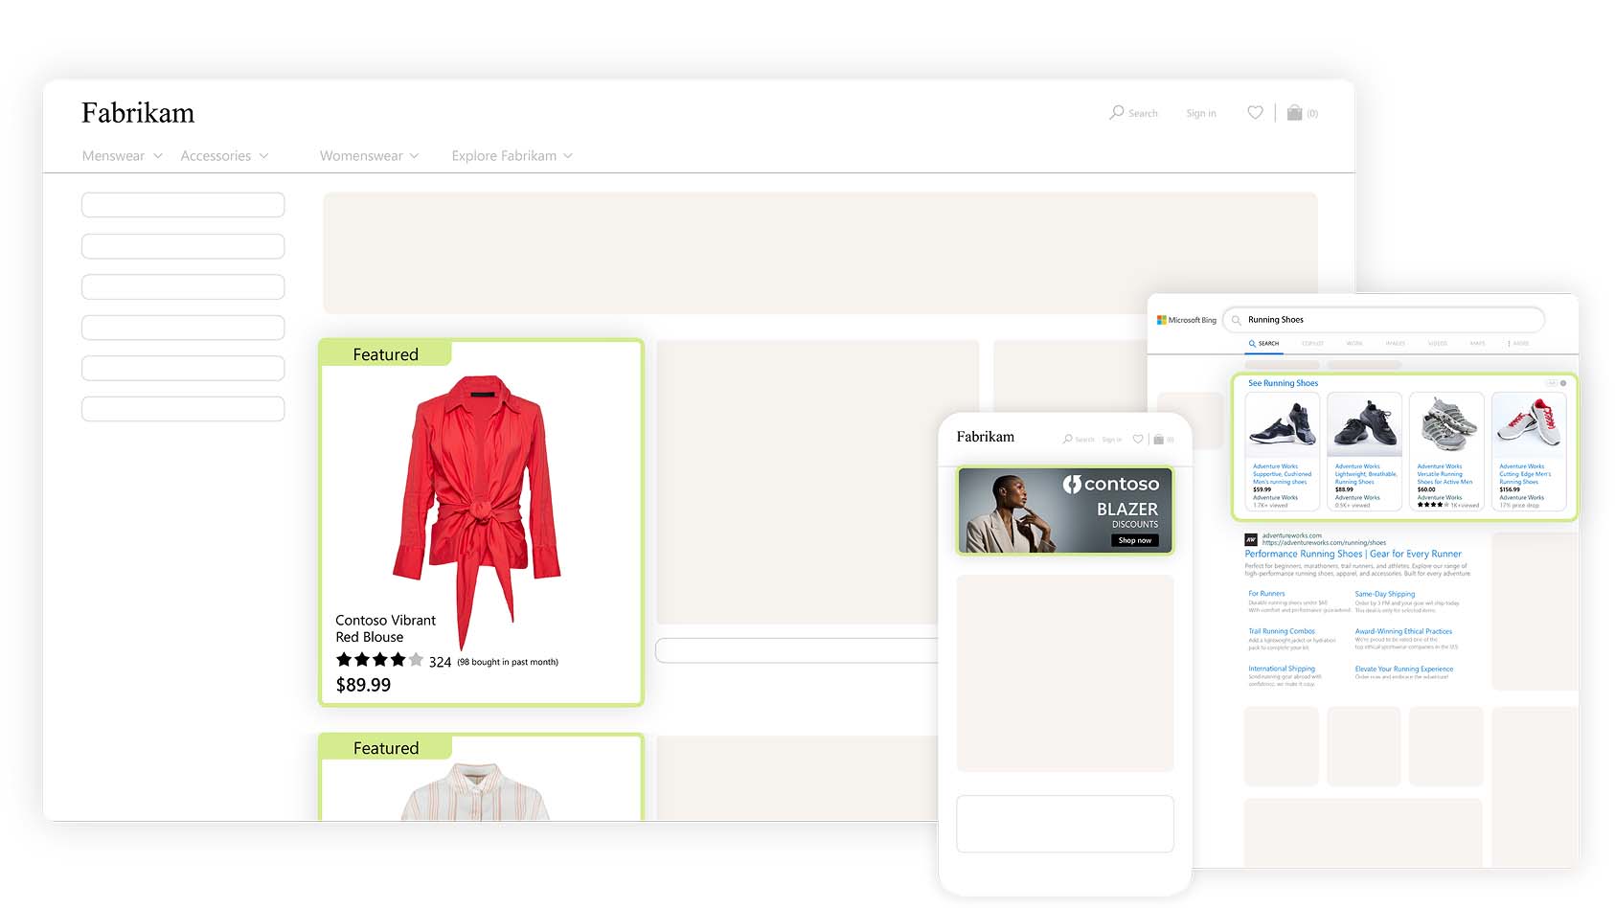The image size is (1615, 908).
Task: Open the shopping bag icon in Fabrikam desktop header
Action: [1294, 113]
